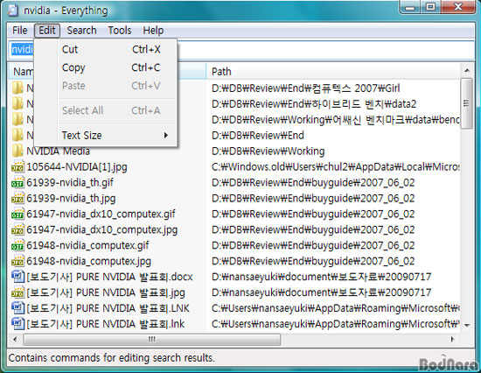
Task: Click the Everything app icon in title bar
Action: [x=13, y=11]
